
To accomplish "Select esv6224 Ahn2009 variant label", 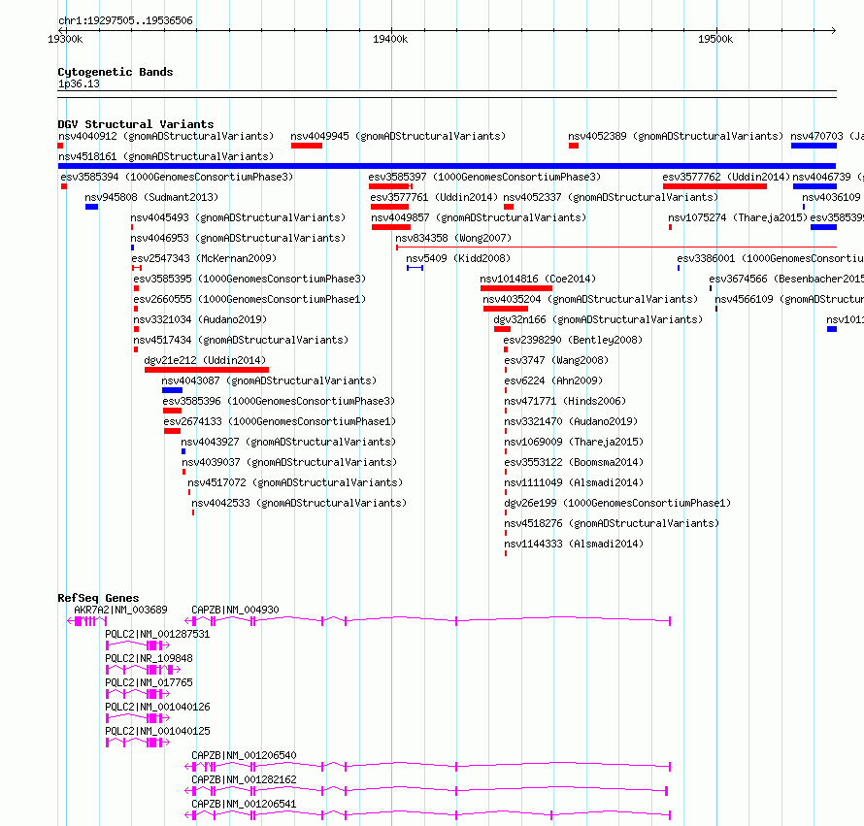I will tap(553, 380).
